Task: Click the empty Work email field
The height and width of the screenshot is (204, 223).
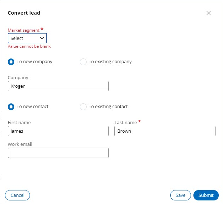Action: coord(58,153)
